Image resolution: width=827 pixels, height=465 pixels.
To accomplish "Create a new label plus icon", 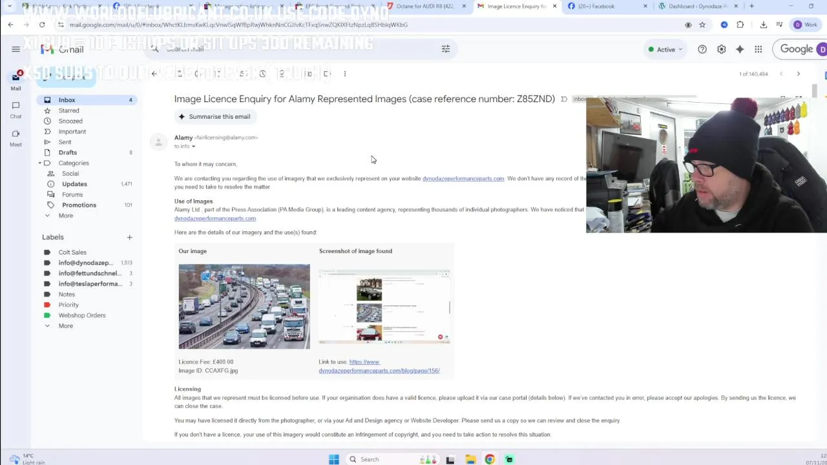I will point(129,237).
